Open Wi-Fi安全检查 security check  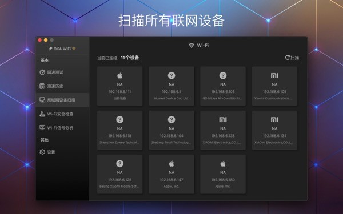[62, 114]
